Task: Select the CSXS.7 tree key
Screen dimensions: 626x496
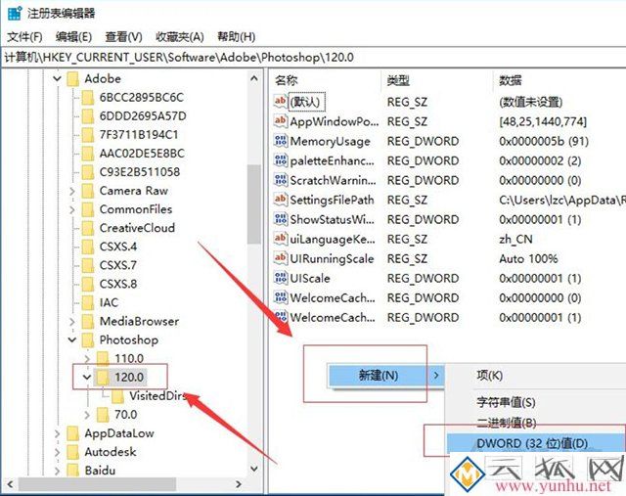Action: (118, 265)
